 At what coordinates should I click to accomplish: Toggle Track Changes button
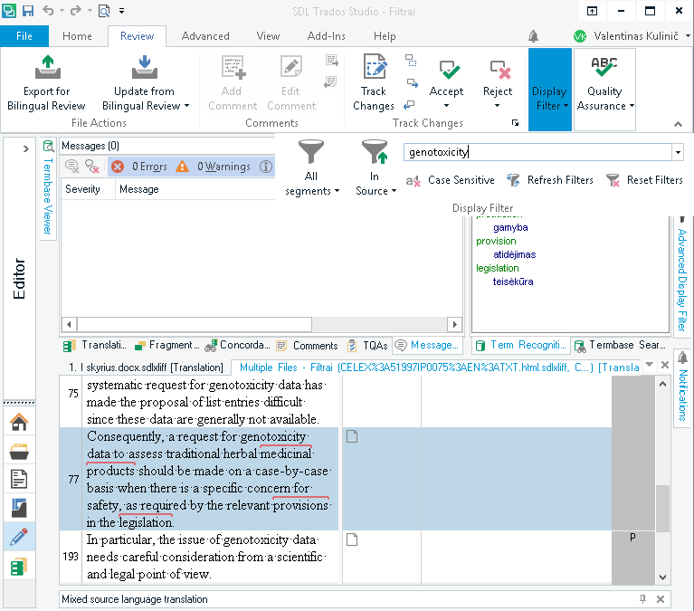click(374, 82)
